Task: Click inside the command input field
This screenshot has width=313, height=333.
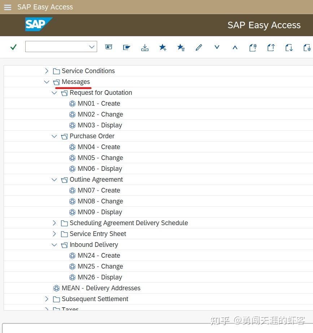Action: pos(56,47)
